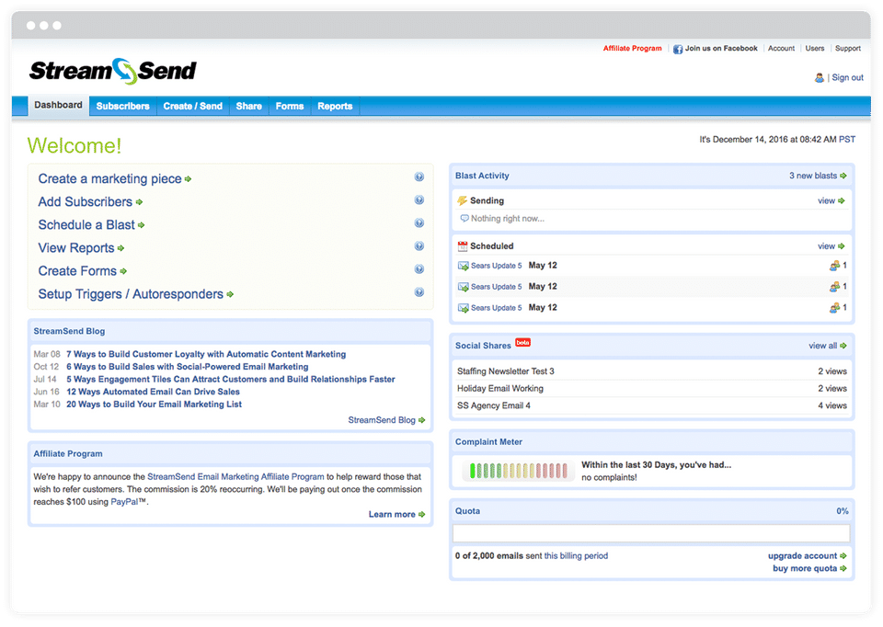Click the PST timezone link
The image size is (883, 627).
[x=847, y=140]
